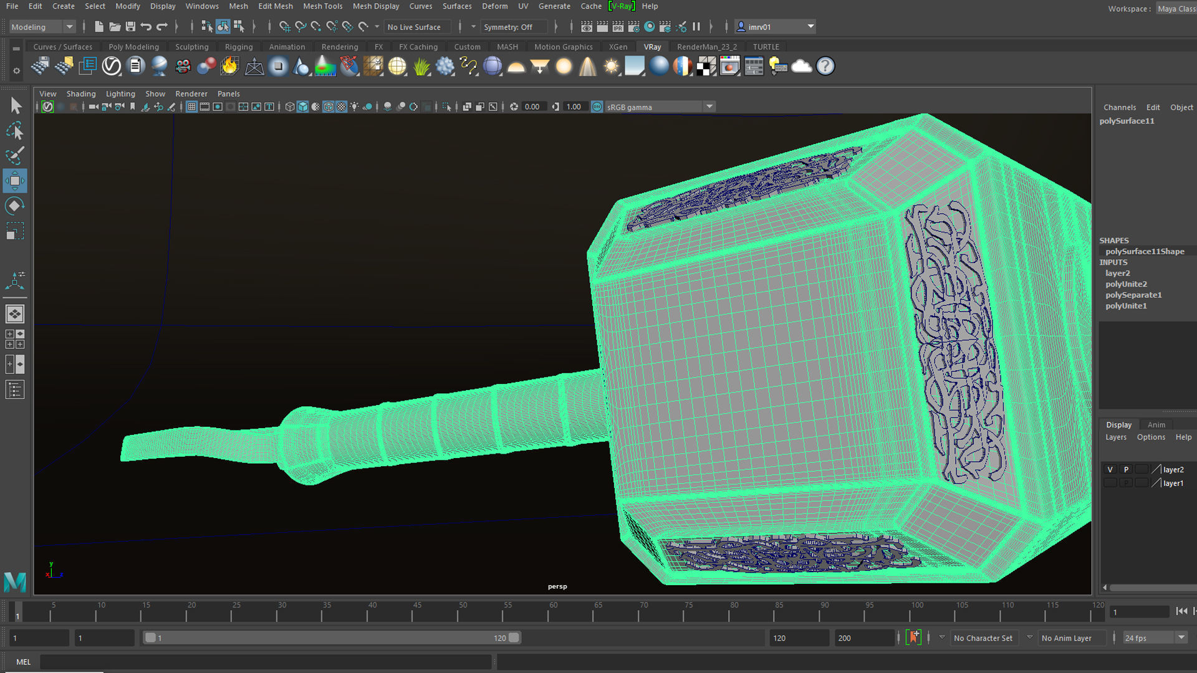Image resolution: width=1197 pixels, height=673 pixels.
Task: Click the New Scene icon
Action: tap(99, 27)
